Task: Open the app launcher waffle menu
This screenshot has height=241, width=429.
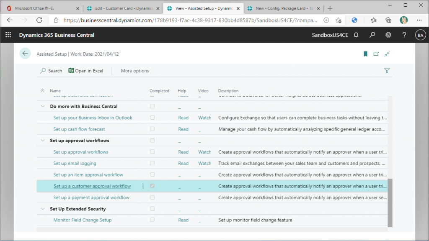Action: [x=8, y=35]
